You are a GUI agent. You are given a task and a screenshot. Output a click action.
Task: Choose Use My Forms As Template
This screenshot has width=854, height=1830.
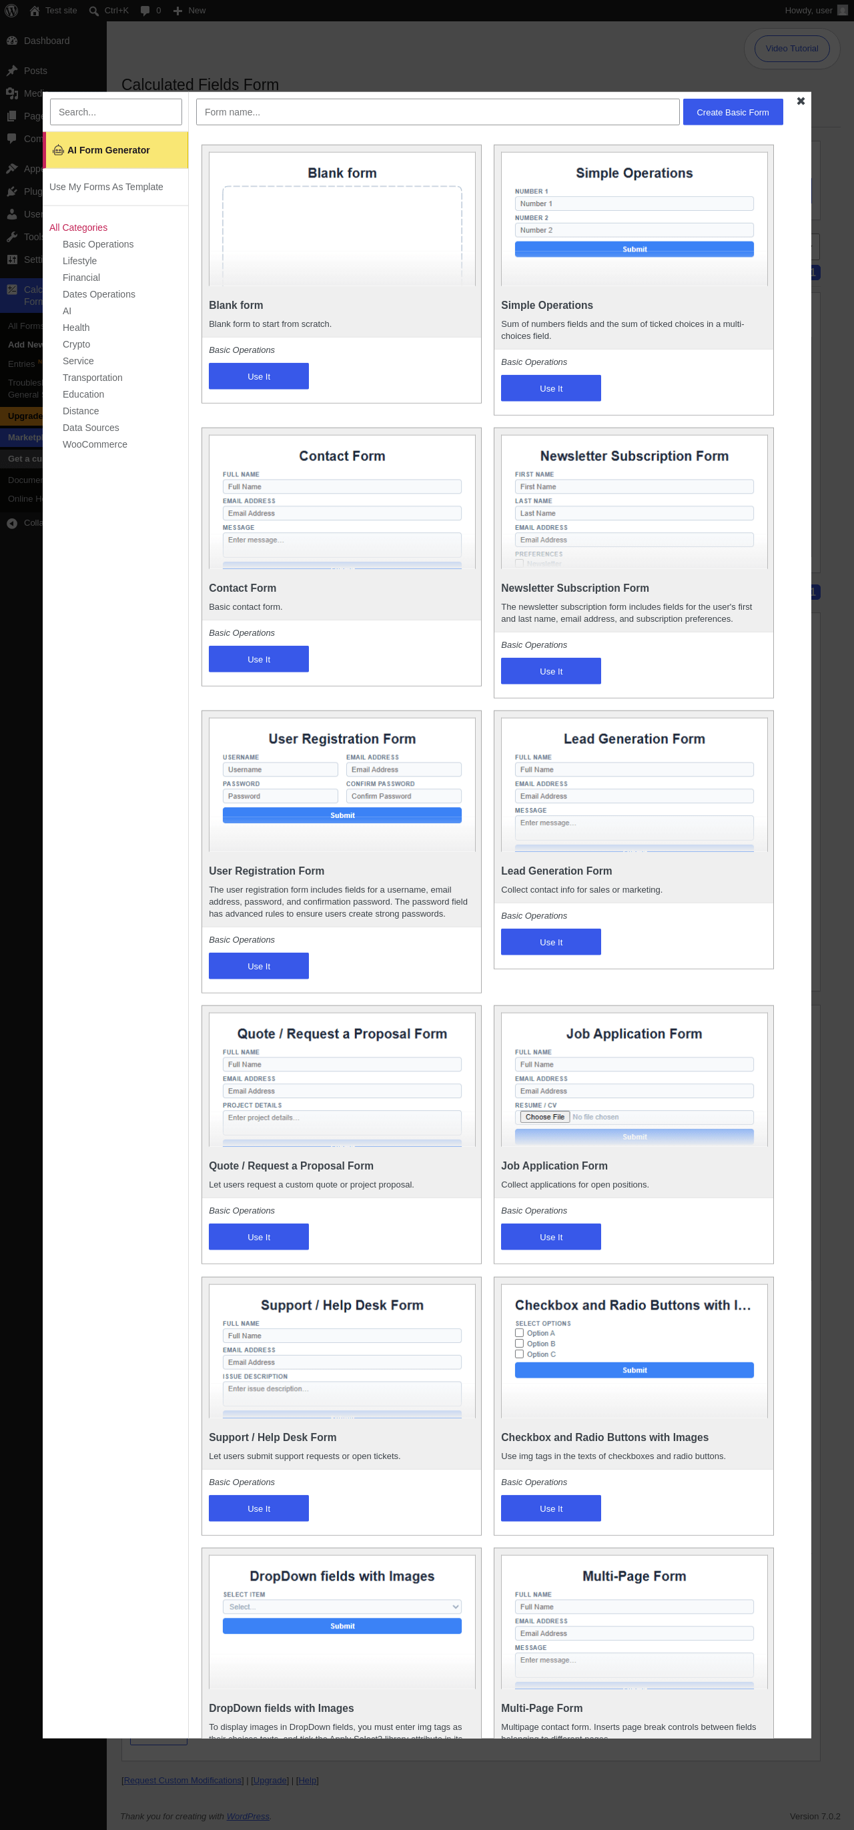tap(106, 187)
